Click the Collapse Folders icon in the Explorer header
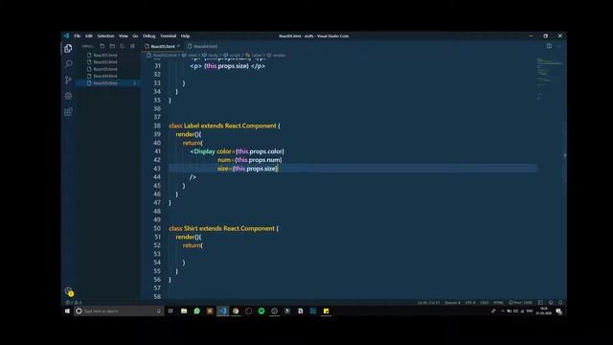This screenshot has height=345, width=613. tap(132, 46)
